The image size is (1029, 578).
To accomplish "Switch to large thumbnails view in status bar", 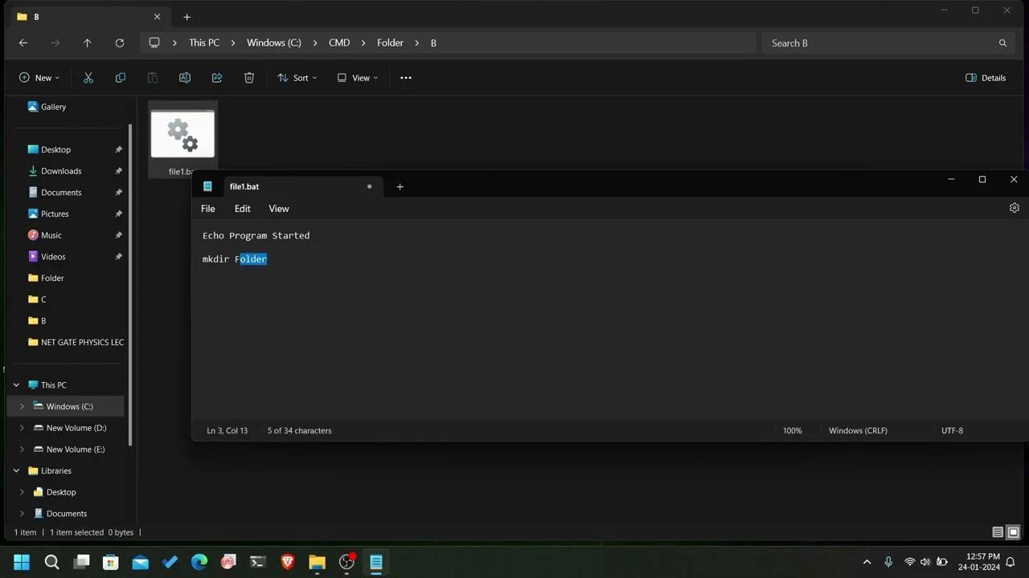I will pos(1013,532).
